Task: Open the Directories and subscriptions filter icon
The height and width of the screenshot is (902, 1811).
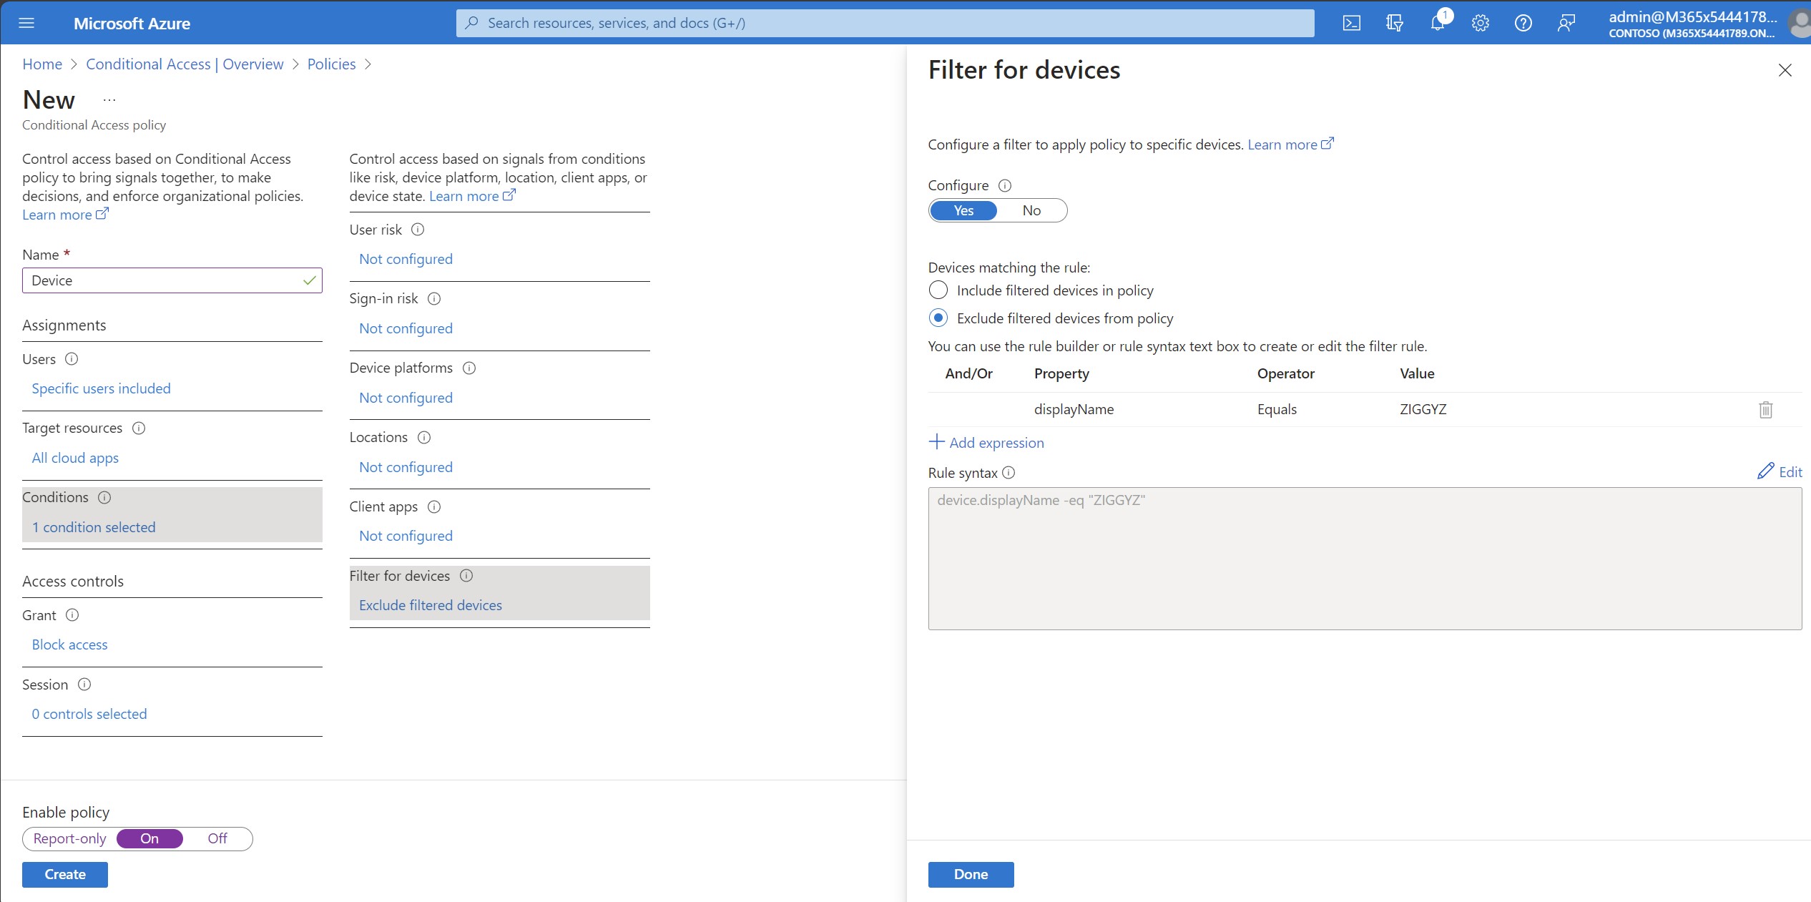Action: click(1394, 23)
